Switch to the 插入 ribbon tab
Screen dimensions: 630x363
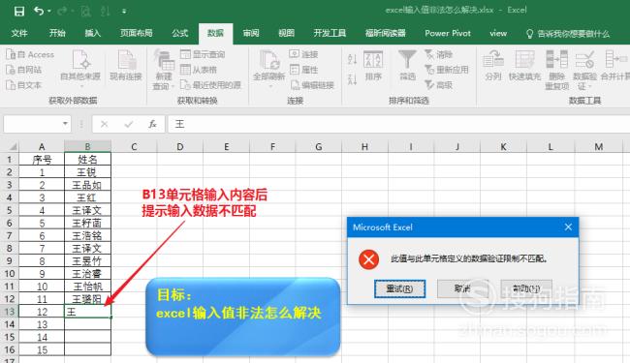[92, 33]
